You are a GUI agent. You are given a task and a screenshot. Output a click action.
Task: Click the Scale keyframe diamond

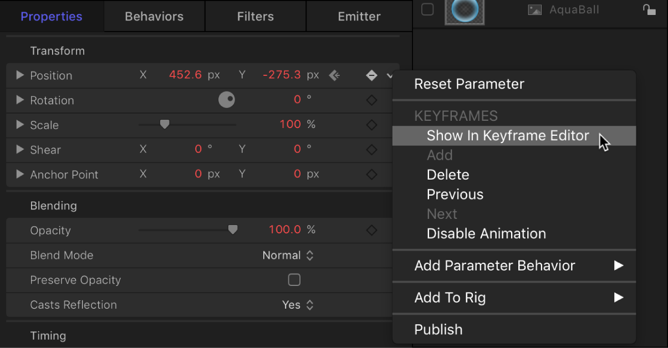pyautogui.click(x=371, y=125)
